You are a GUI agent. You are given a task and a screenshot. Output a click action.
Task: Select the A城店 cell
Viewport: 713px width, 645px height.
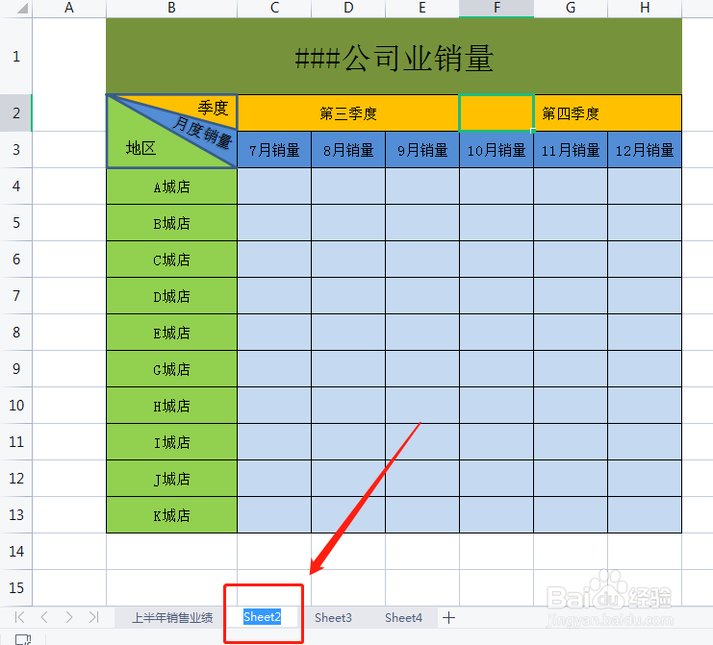click(x=171, y=186)
